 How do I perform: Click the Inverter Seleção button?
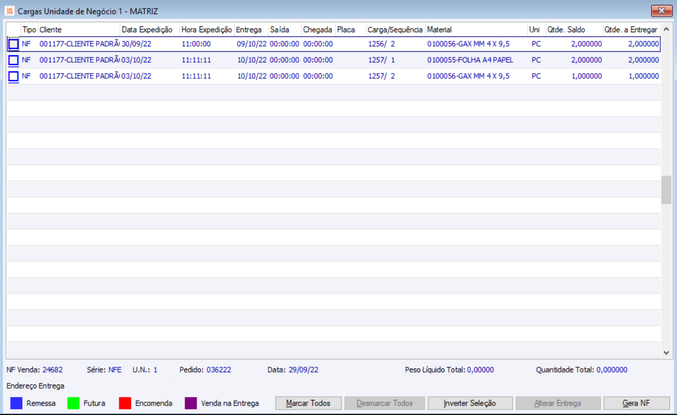470,403
